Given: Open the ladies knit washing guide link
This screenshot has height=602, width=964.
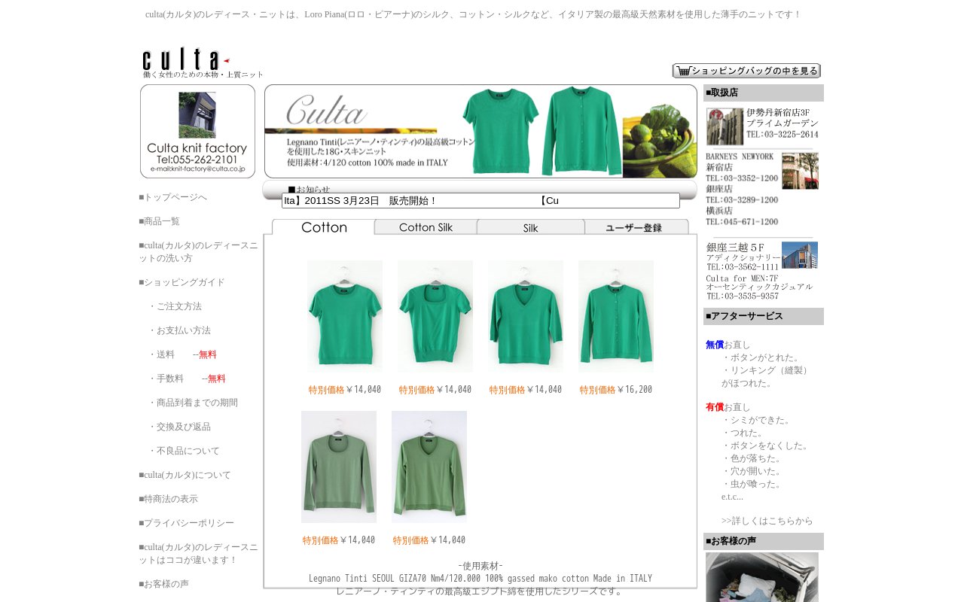Looking at the screenshot, I should click(198, 252).
